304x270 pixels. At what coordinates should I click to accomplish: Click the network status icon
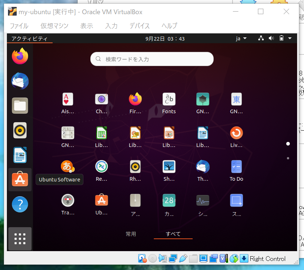point(261,38)
